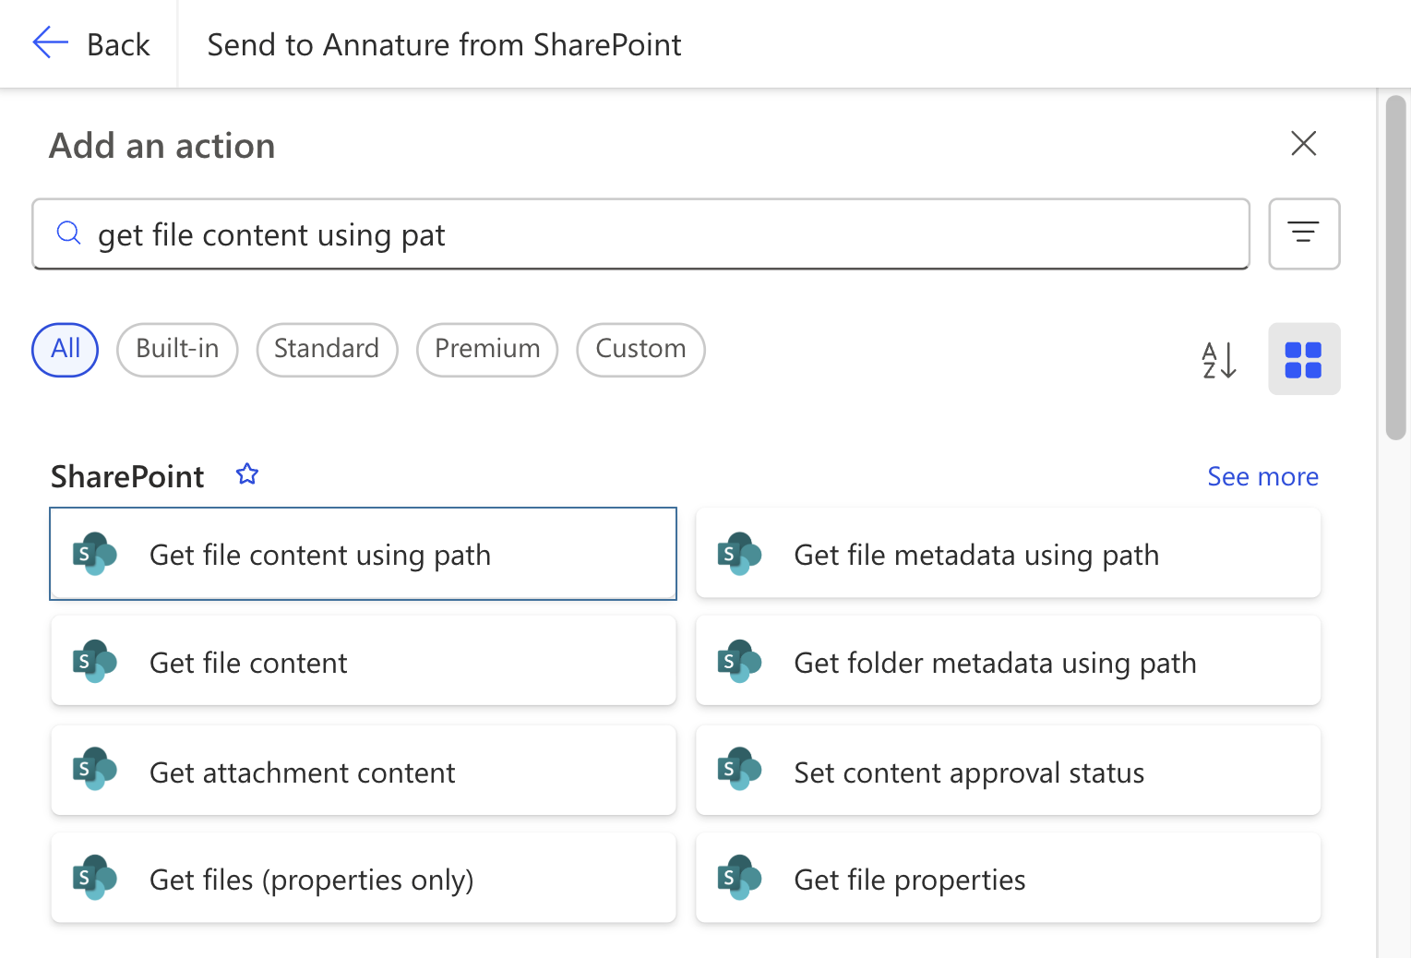This screenshot has height=958, width=1411.
Task: Select the All filter pill
Action: 66,349
